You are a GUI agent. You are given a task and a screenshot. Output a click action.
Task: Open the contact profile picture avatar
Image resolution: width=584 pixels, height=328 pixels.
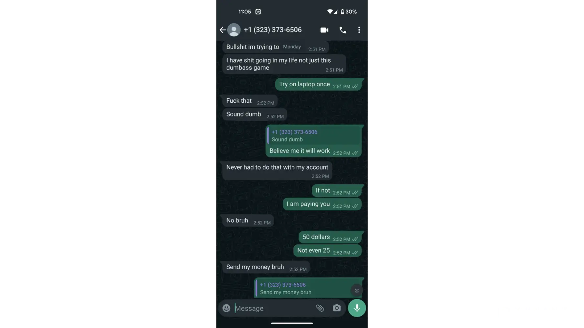pyautogui.click(x=234, y=30)
